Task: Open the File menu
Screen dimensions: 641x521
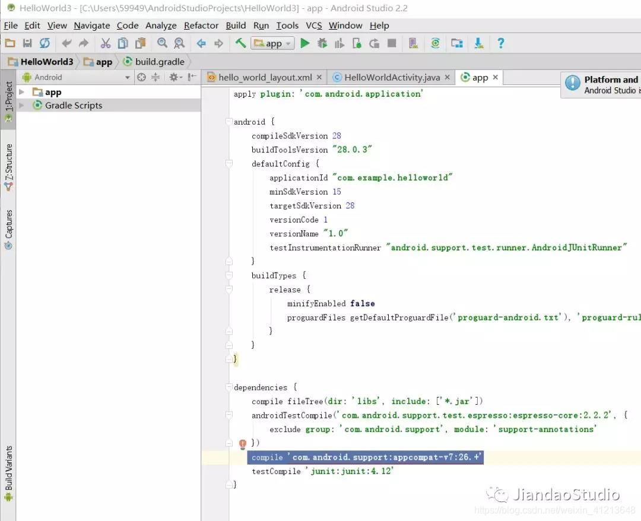Action: (11, 26)
